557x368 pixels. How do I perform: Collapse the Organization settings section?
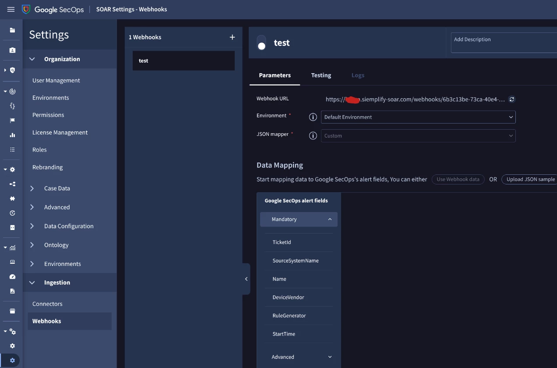tap(32, 59)
